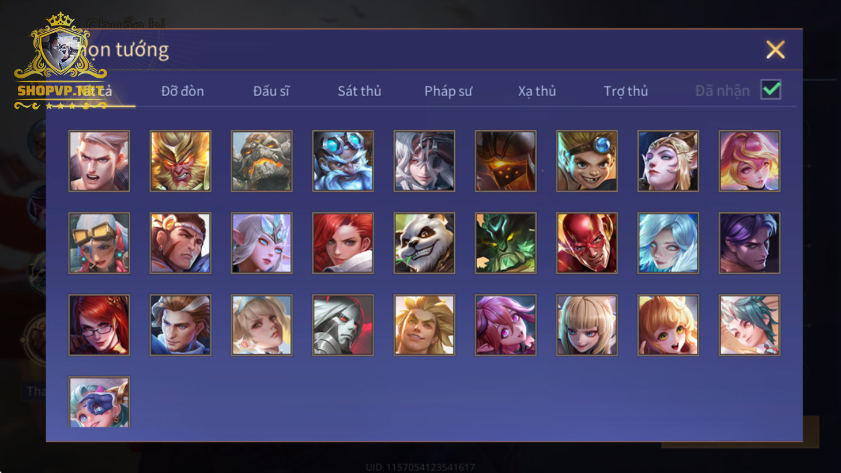
Task: Select the partially visible hero in last row
Action: click(x=99, y=402)
